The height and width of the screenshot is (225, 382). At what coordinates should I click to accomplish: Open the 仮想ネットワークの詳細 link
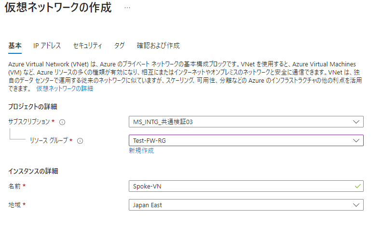(65, 88)
